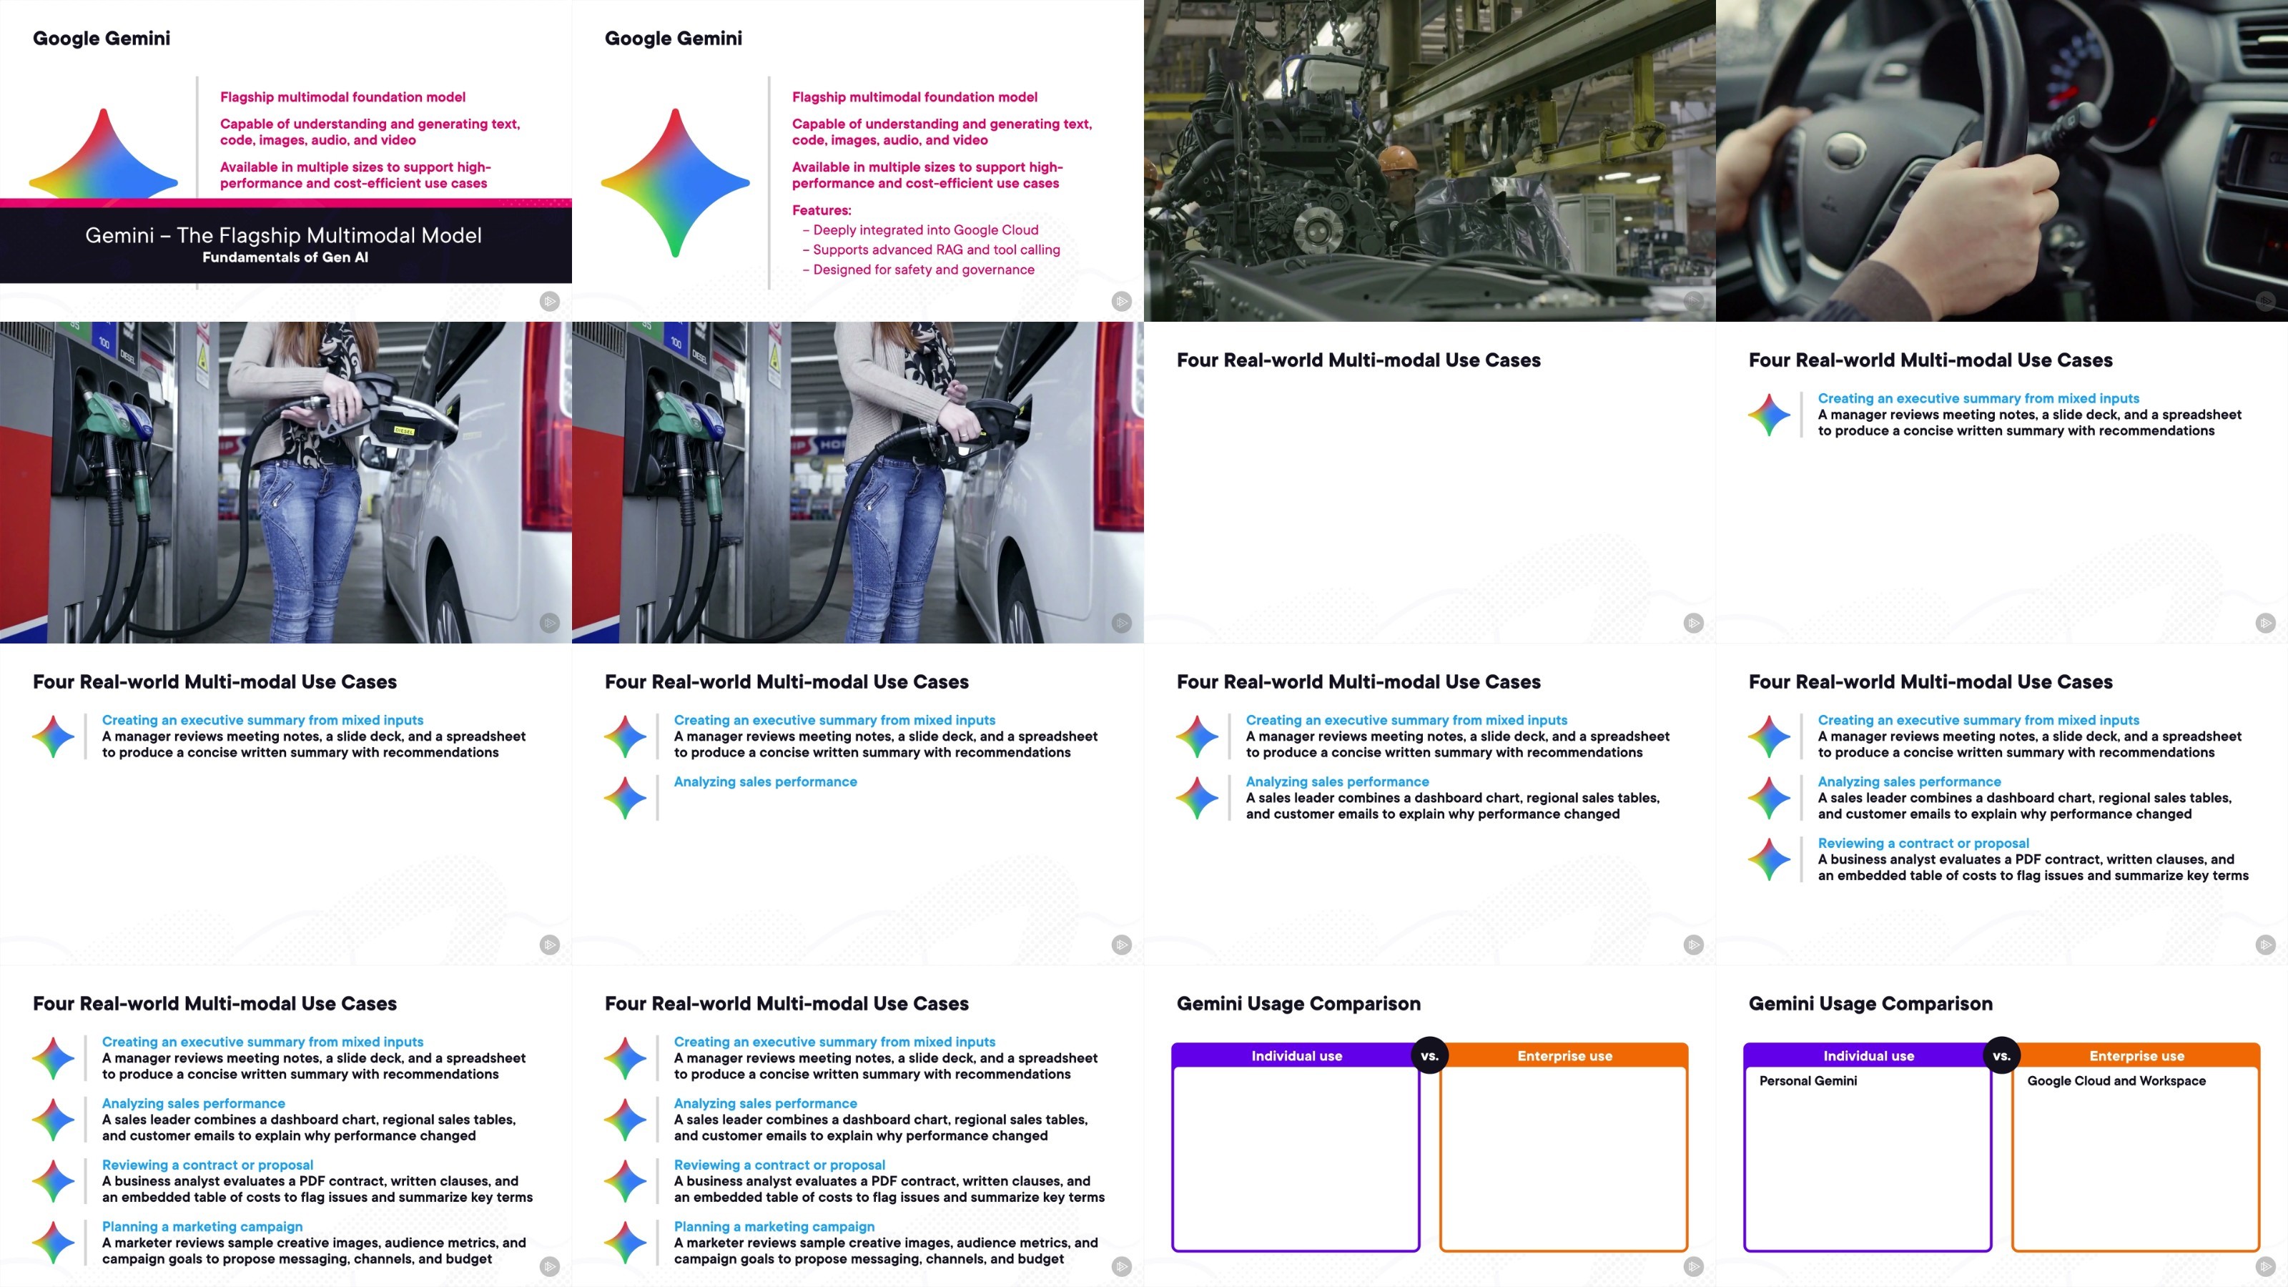Click the 'vs.' badge on the empty comparison slide
The height and width of the screenshot is (1287, 2288).
pyautogui.click(x=1430, y=1056)
